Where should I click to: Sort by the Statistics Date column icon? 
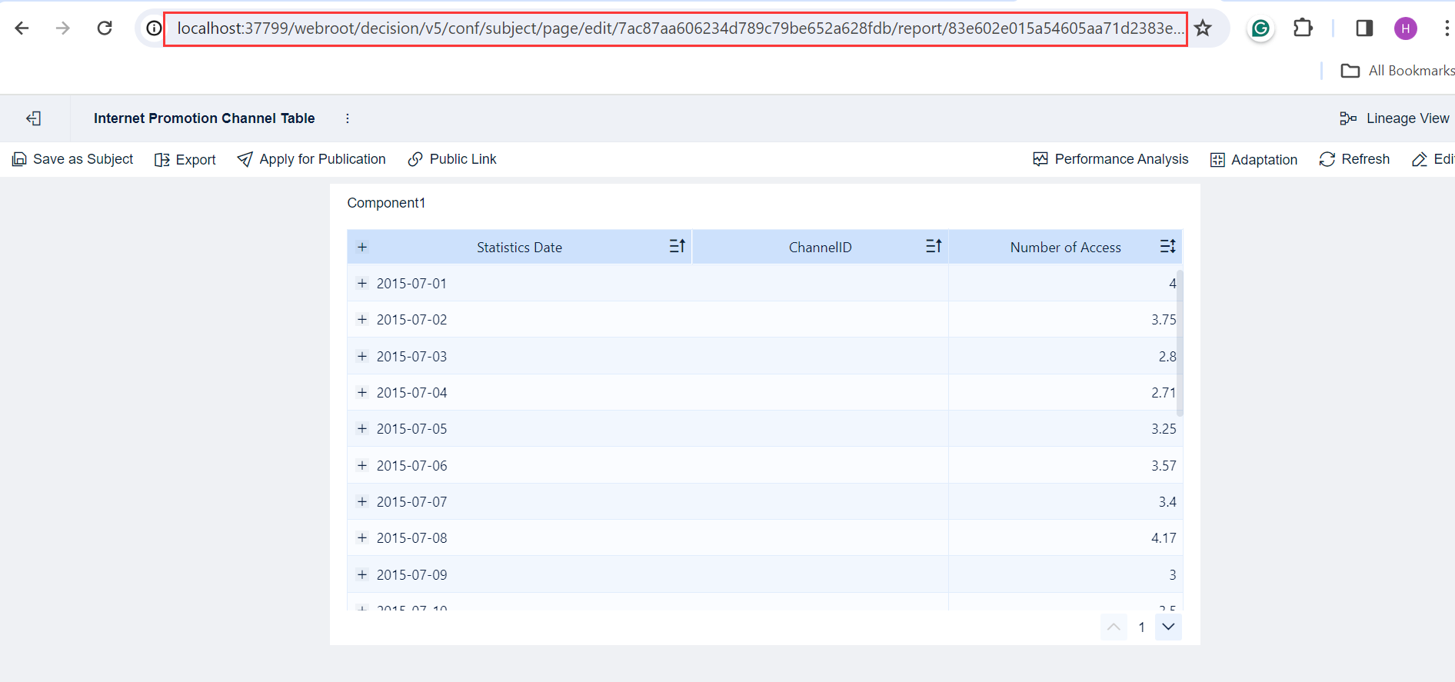(677, 246)
